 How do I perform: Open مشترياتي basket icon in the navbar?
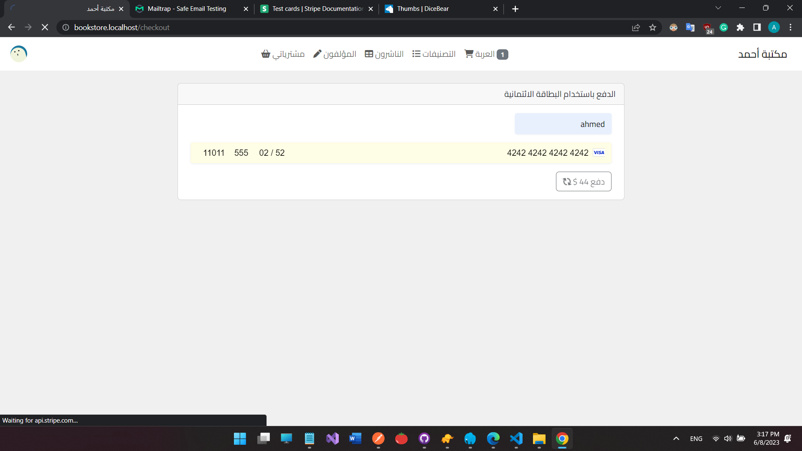[x=266, y=54]
